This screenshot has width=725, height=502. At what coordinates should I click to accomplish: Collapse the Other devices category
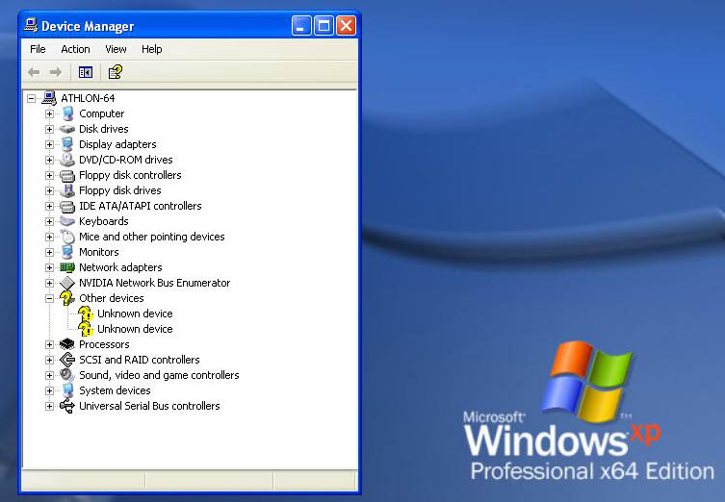click(x=50, y=298)
